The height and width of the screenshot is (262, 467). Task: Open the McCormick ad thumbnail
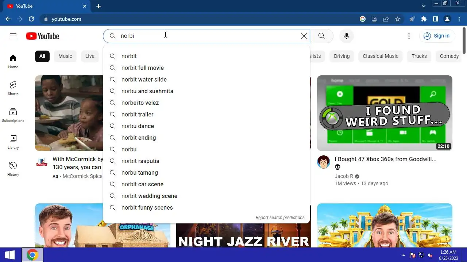coord(69,113)
